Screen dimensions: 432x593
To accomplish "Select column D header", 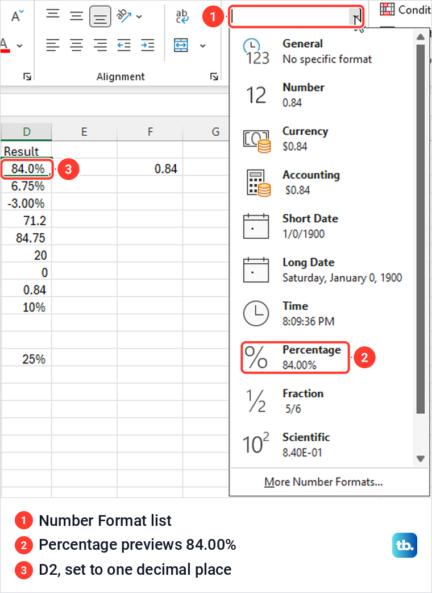I will [26, 132].
